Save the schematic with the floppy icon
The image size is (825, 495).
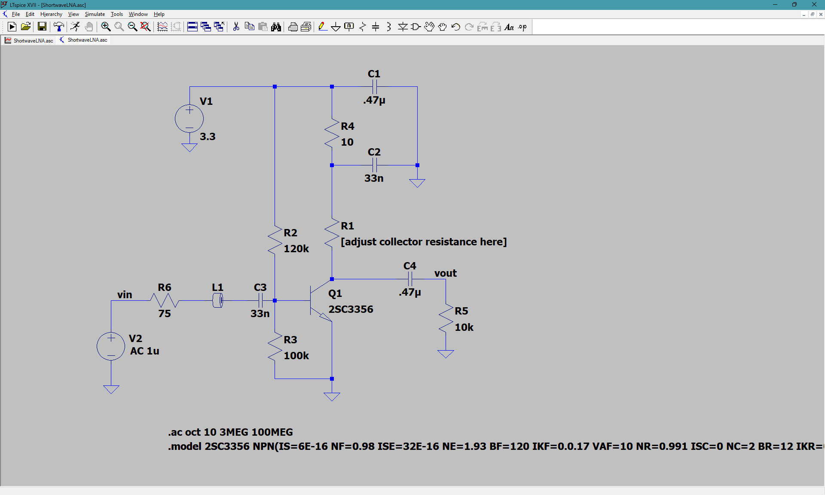click(x=42, y=27)
